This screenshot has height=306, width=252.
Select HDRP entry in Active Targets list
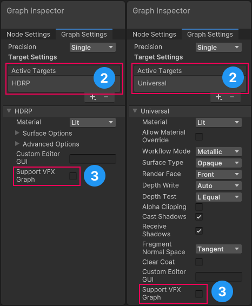(x=64, y=83)
